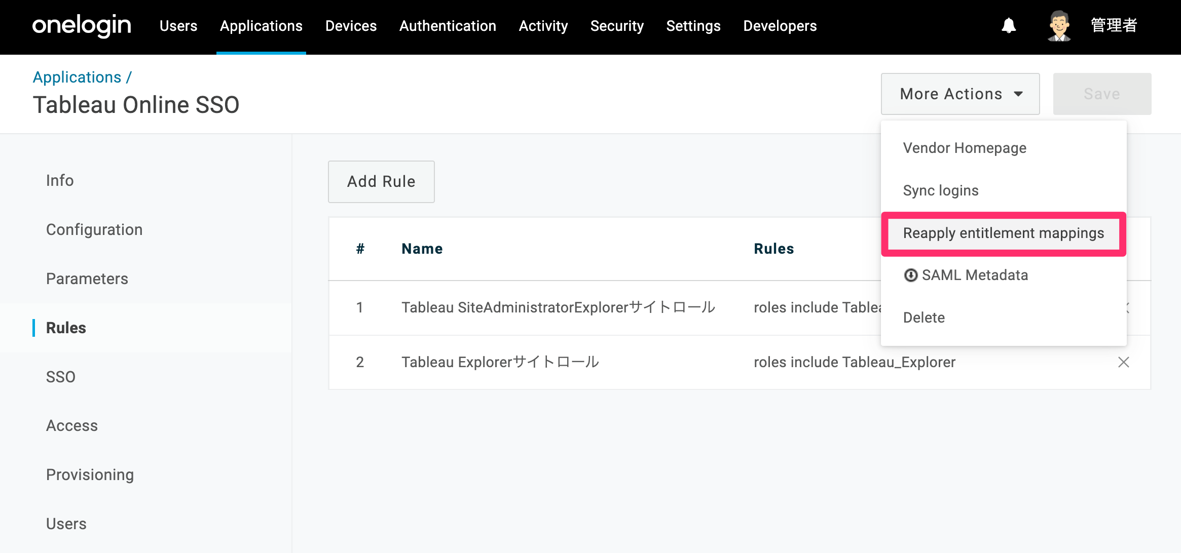Click the disabled Save button
This screenshot has width=1181, height=553.
[x=1102, y=94]
